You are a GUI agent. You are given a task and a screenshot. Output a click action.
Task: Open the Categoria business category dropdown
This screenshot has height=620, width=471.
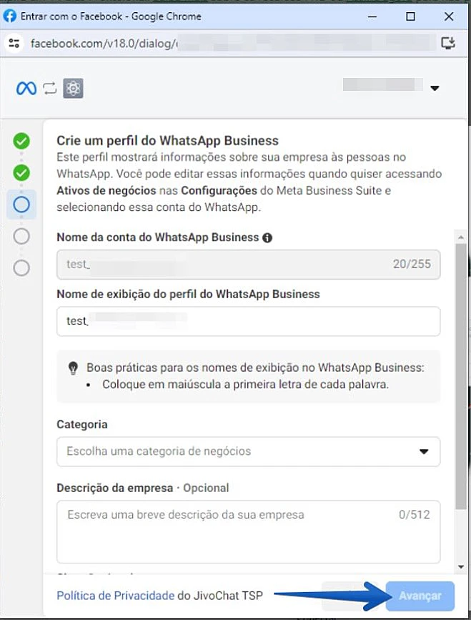pos(249,451)
